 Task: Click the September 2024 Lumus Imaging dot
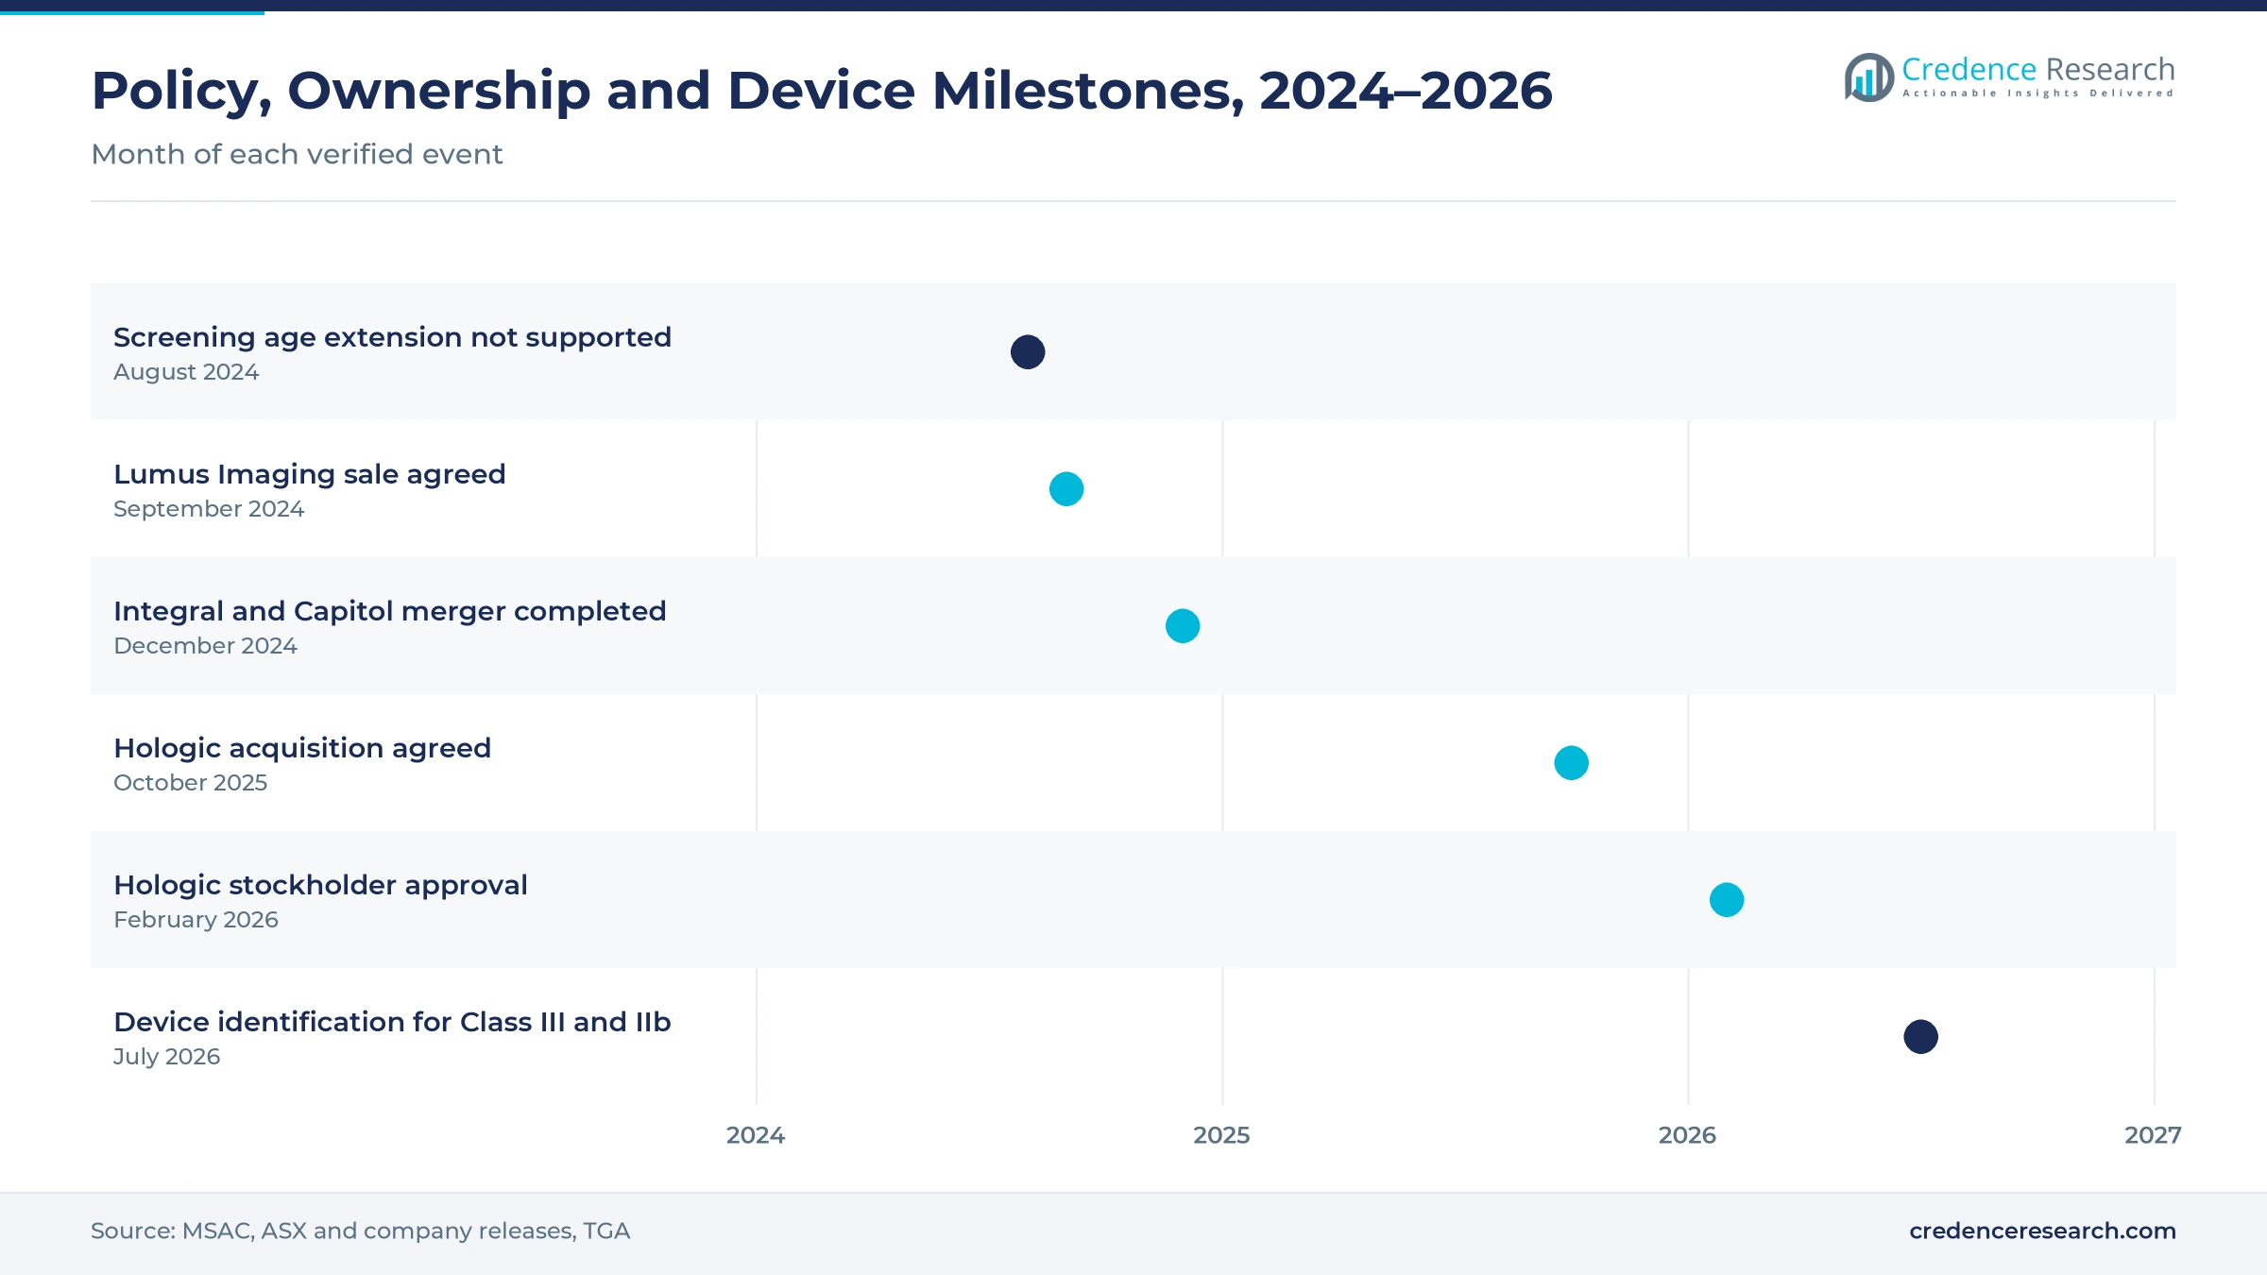click(x=1066, y=489)
